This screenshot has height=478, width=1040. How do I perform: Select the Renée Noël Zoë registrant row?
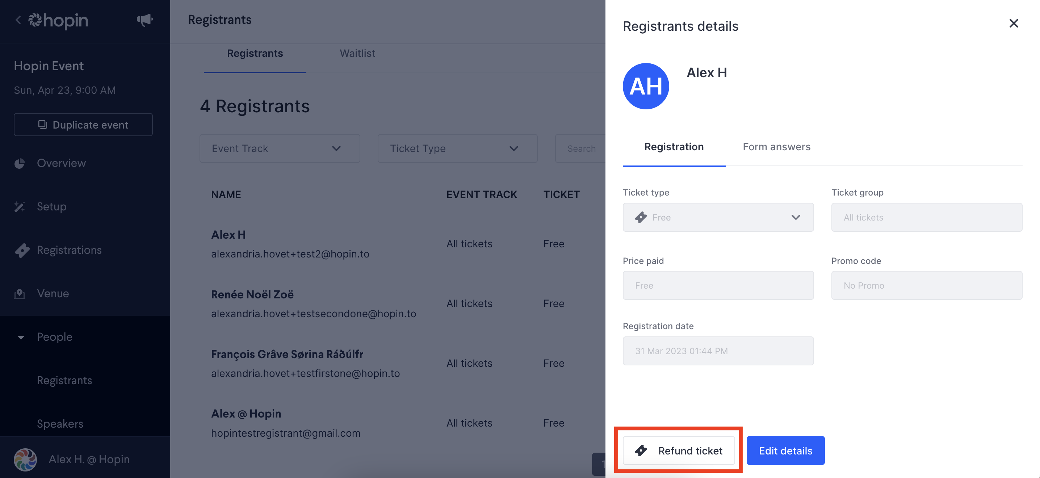tap(403, 303)
